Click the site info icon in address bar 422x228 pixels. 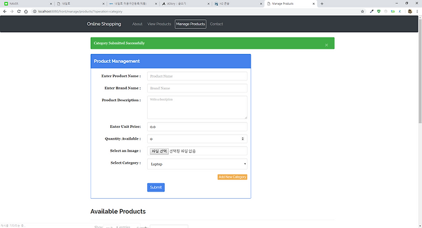[35, 11]
